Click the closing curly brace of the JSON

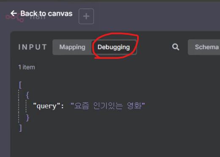[27, 118]
